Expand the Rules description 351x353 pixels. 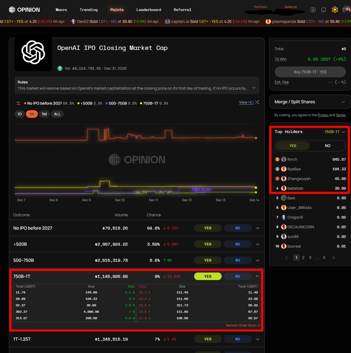click(x=254, y=88)
